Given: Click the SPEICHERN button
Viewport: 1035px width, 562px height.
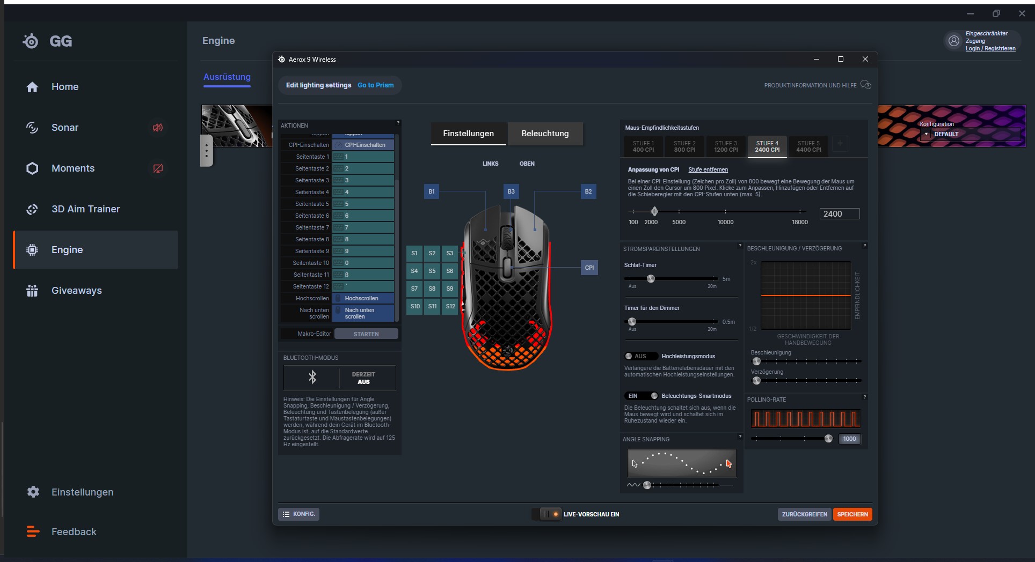Looking at the screenshot, I should click(x=852, y=514).
